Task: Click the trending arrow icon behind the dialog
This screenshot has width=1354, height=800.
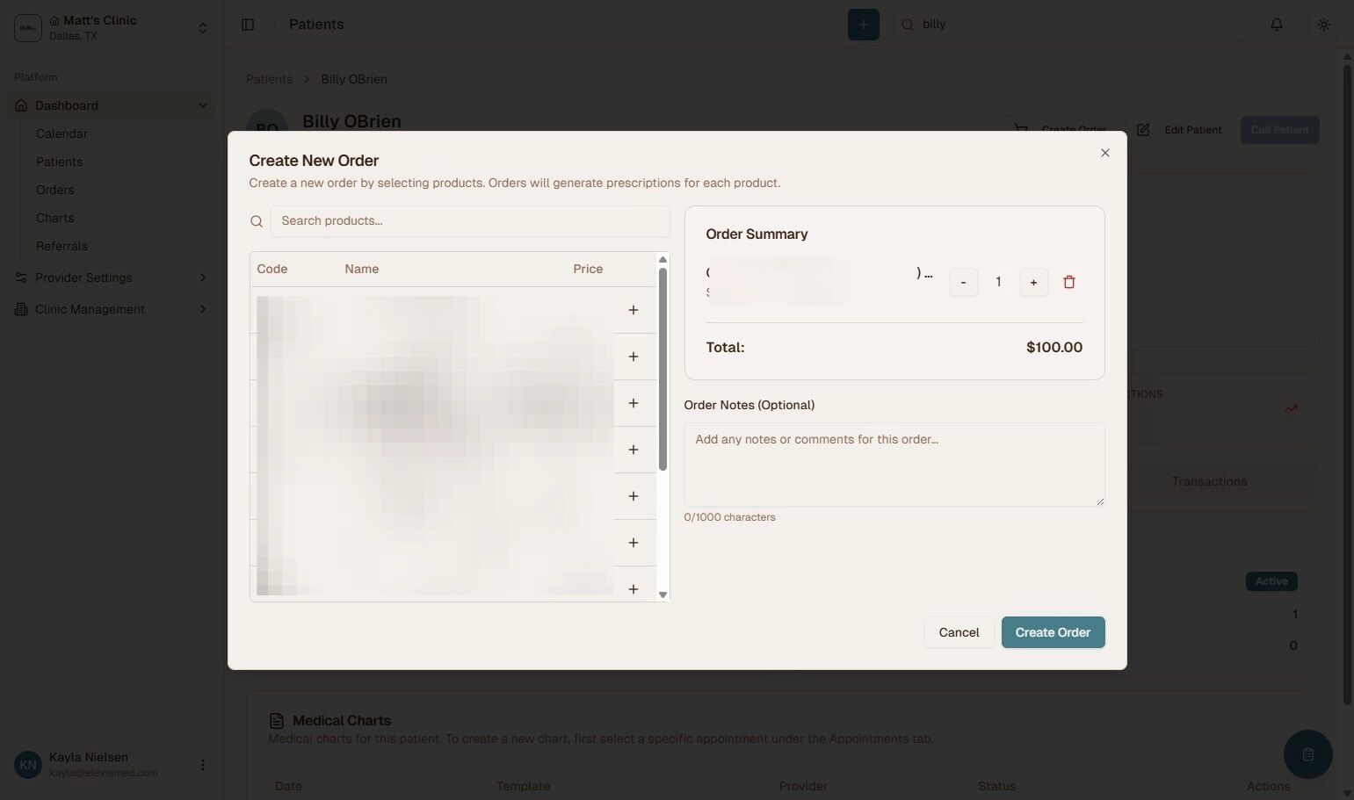Action: point(1291,408)
